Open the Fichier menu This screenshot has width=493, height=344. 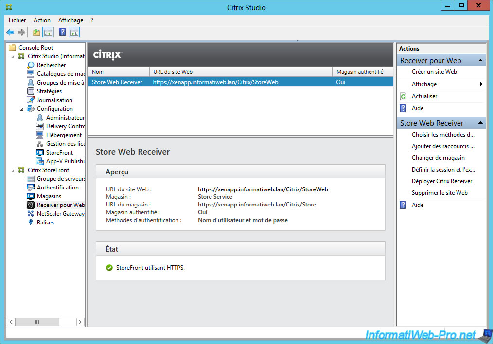point(17,20)
